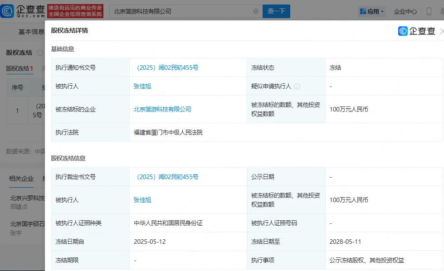The image size is (444, 271).
Task: Click the company name search field
Action: 181,11
